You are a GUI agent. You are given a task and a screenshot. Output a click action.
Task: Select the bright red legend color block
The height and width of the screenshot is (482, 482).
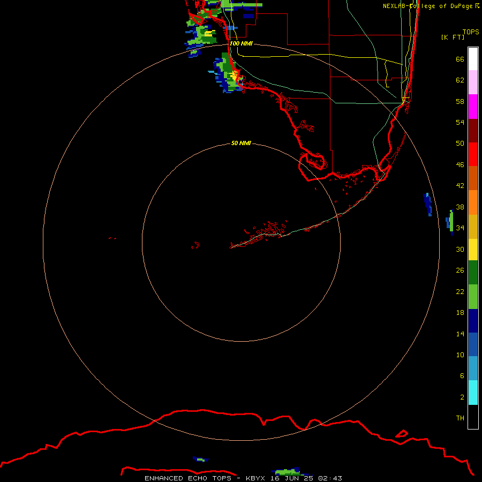pos(473,154)
